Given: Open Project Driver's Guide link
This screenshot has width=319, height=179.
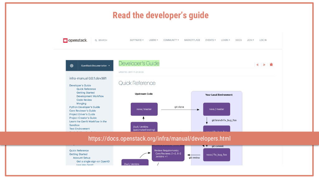Looking at the screenshot, I should 82,114.
